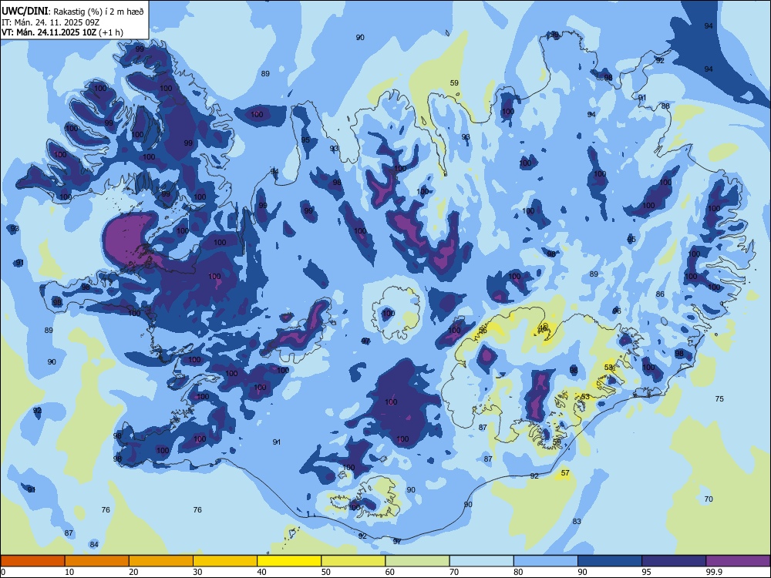
Task: Click the map value '83' south of Iceland
Action: click(577, 521)
